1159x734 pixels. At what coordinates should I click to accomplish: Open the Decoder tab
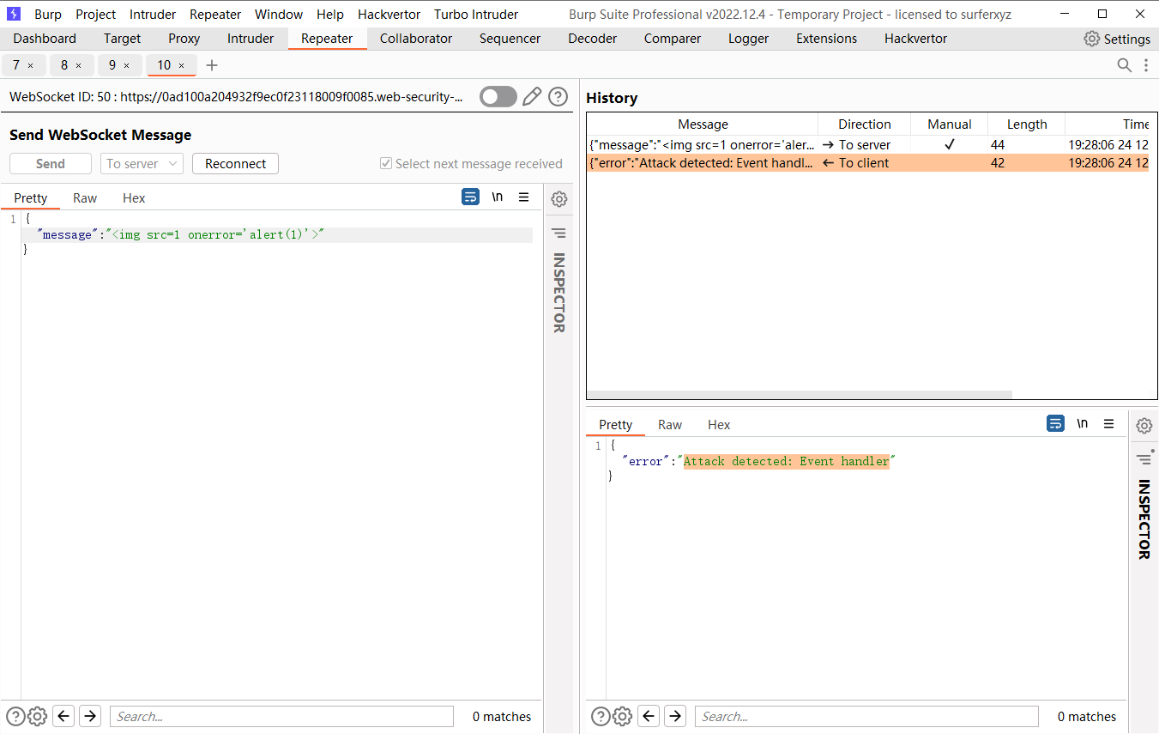pyautogui.click(x=593, y=39)
